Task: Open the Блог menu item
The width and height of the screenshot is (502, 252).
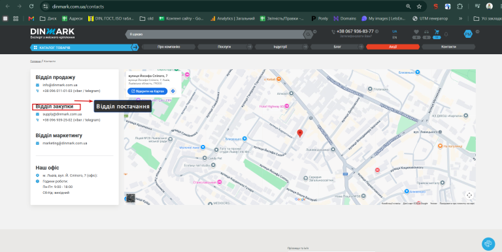Action: click(337, 47)
